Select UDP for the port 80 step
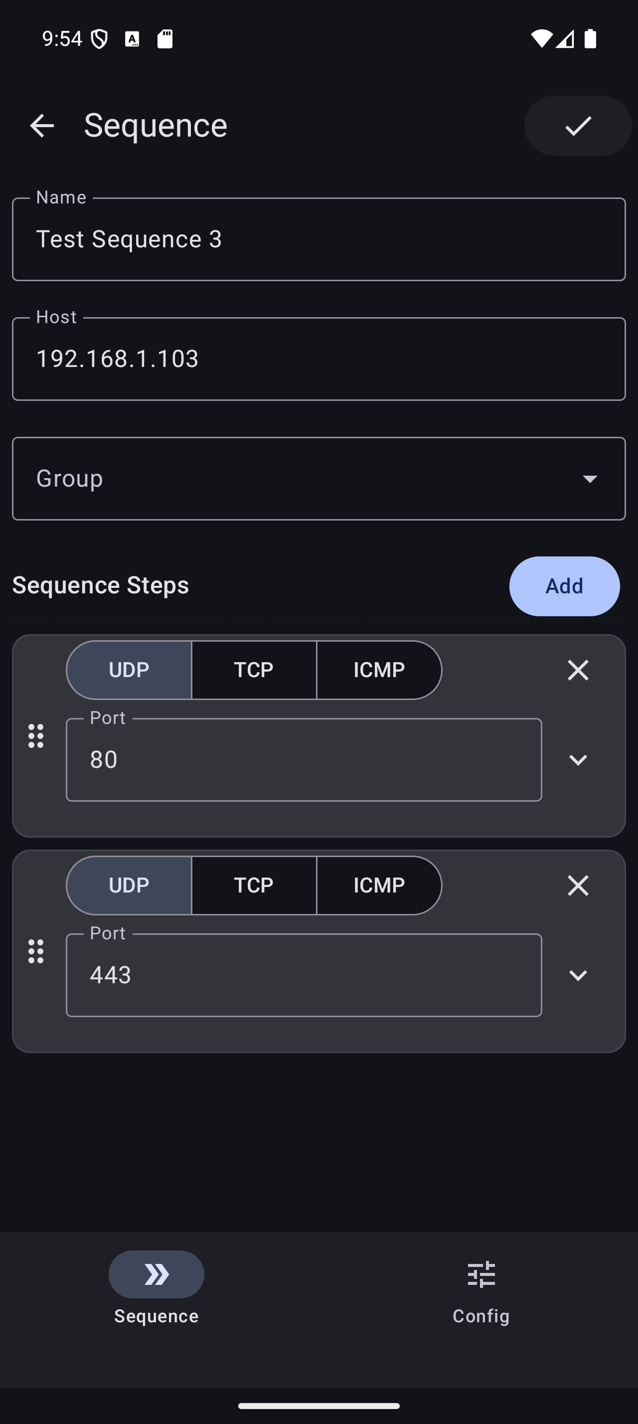Viewport: 638px width, 1424px height. tap(129, 670)
